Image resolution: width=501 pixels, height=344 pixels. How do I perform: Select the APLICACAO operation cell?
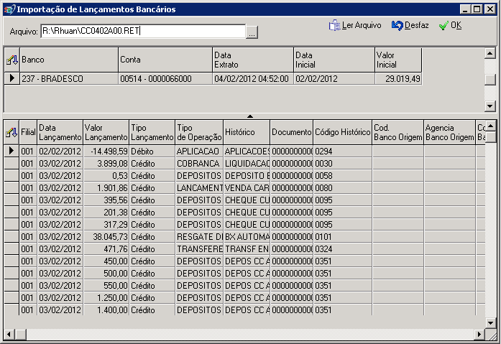click(199, 152)
